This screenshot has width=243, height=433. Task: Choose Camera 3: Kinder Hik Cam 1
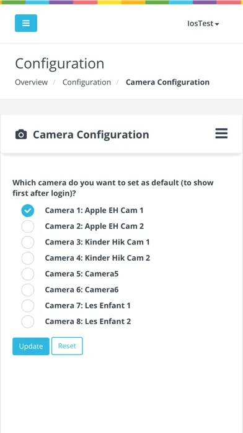point(28,243)
